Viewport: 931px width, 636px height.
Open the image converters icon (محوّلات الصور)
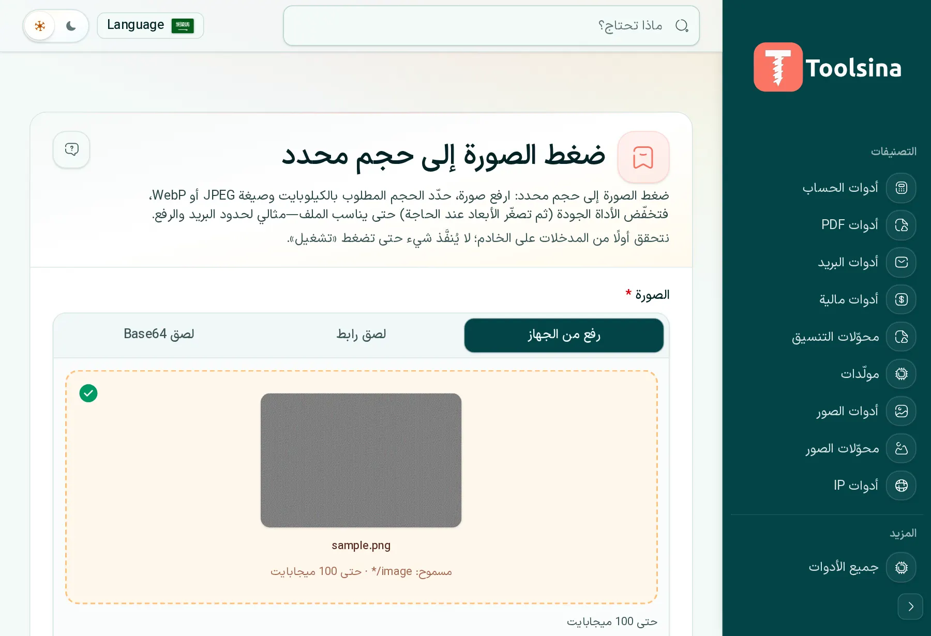901,448
